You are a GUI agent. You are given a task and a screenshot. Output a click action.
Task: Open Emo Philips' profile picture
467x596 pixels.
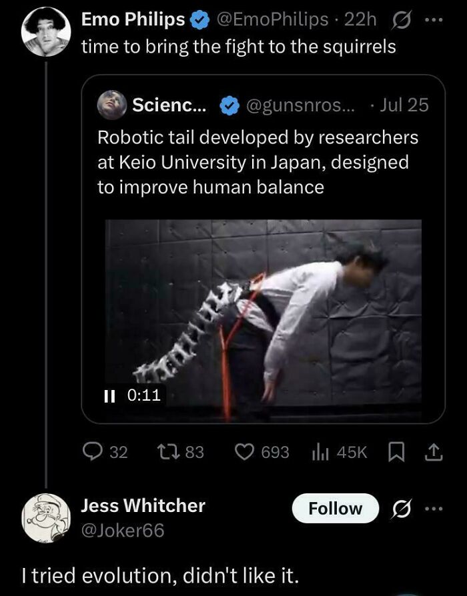(x=46, y=29)
